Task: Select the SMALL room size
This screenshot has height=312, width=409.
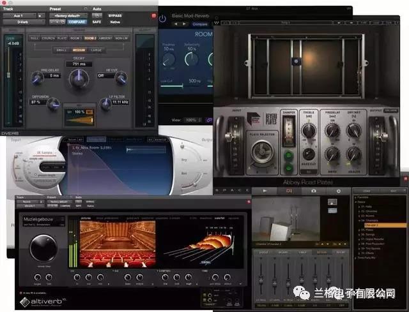Action: click(61, 50)
